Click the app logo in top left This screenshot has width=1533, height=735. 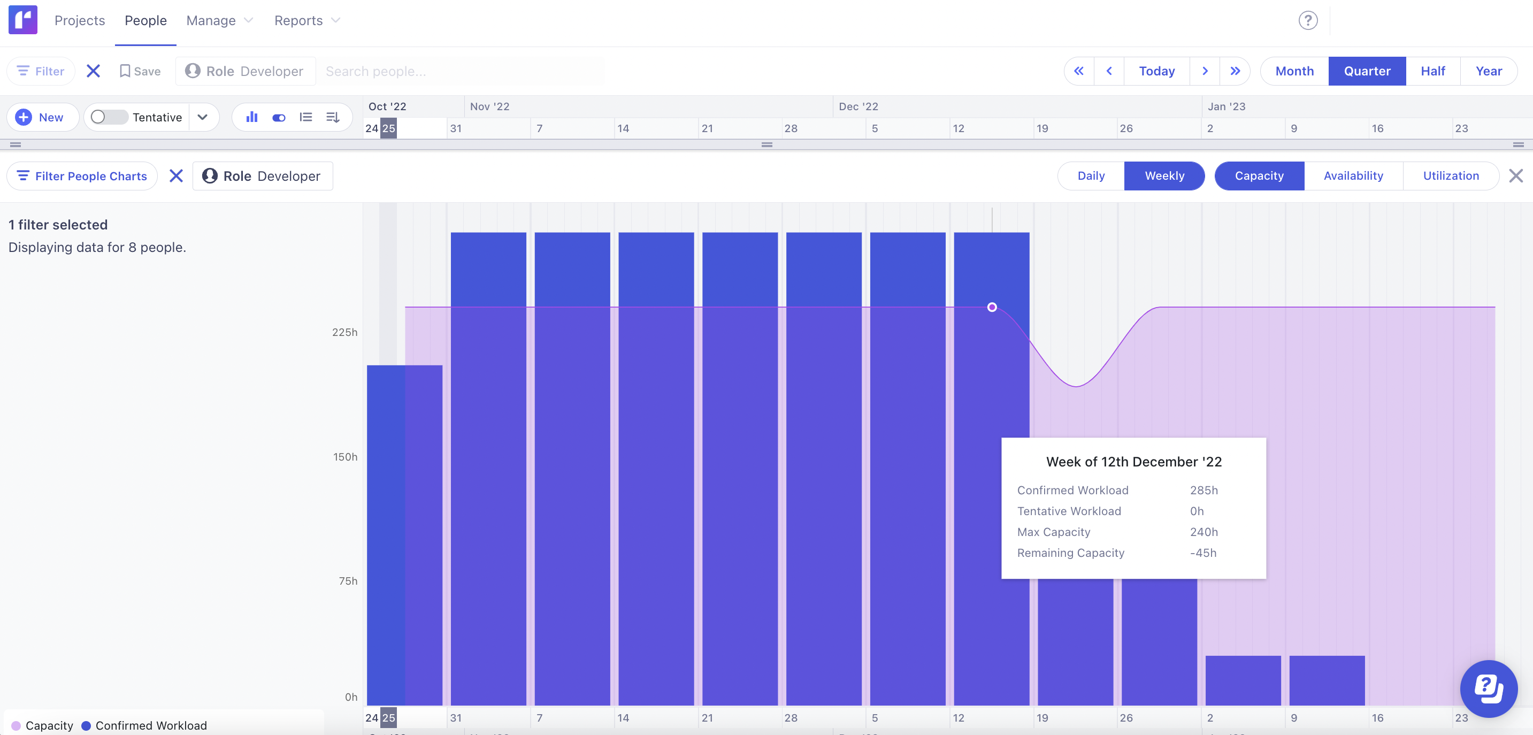(x=22, y=20)
